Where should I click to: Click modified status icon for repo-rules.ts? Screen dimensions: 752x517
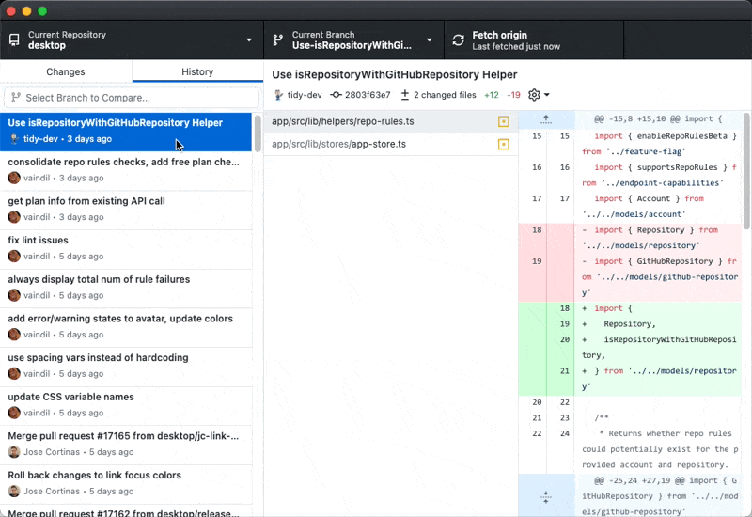pyautogui.click(x=503, y=121)
